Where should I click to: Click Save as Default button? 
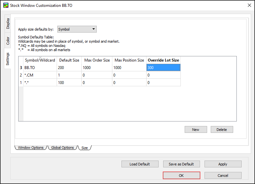pyautogui.click(x=181, y=164)
